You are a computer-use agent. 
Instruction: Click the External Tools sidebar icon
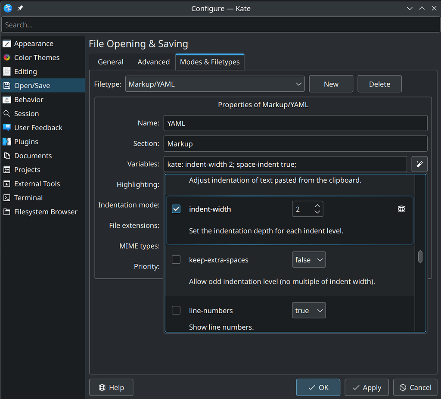coord(7,184)
